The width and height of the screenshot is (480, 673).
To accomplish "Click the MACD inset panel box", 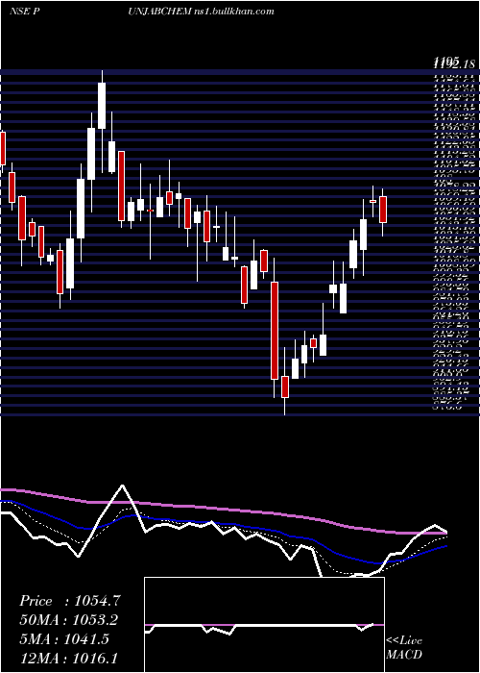I will pos(264,625).
